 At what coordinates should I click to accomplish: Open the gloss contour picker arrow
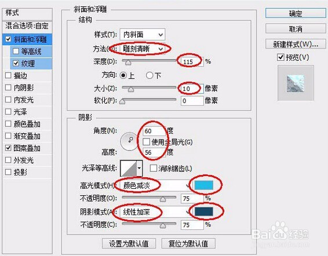point(139,168)
